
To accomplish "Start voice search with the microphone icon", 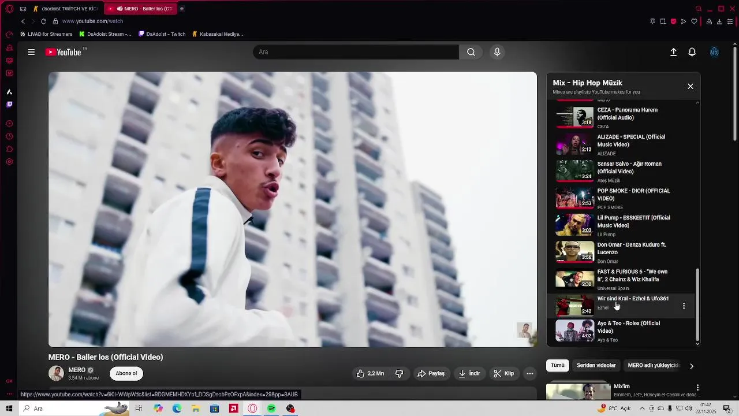I will click(x=497, y=52).
